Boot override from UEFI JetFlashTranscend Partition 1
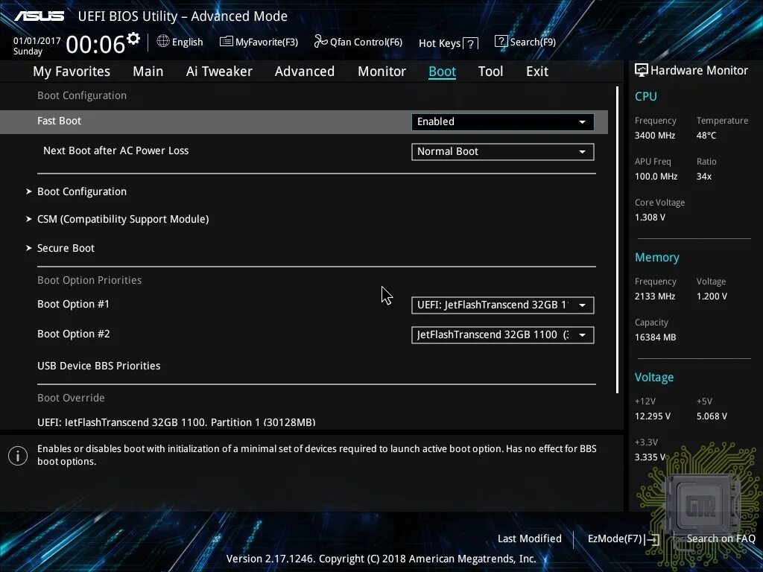The height and width of the screenshot is (572, 763). click(176, 422)
